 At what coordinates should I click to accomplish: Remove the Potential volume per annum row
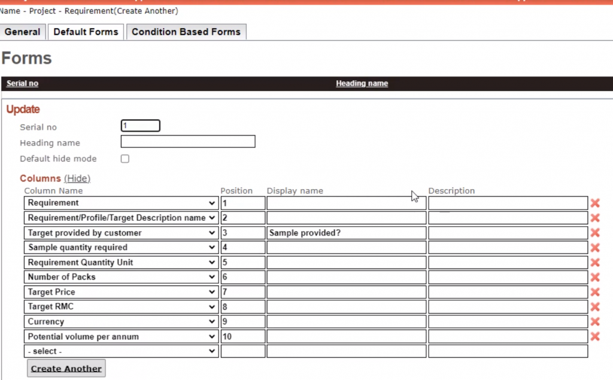tap(594, 336)
